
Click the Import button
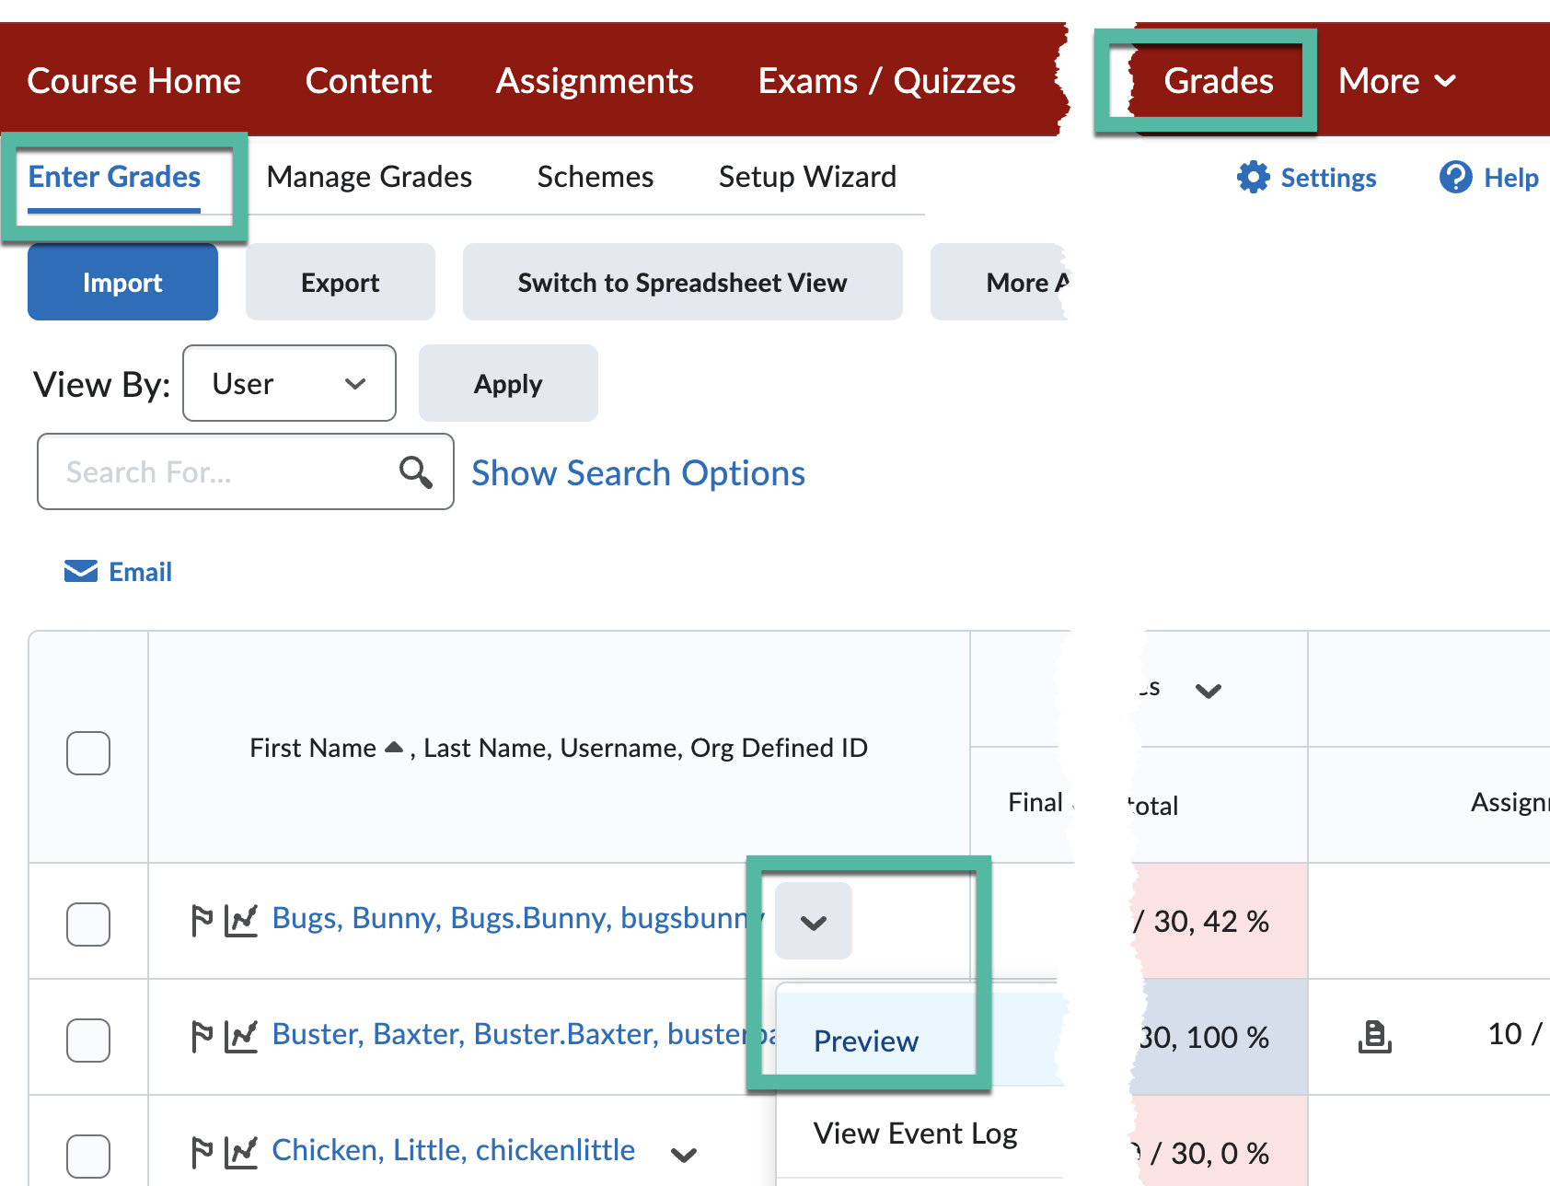[122, 282]
